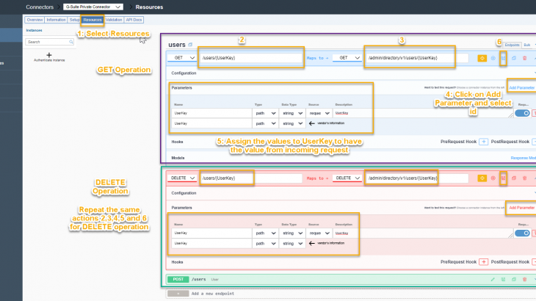Click the pencil edit icon on POST /users row
The width and height of the screenshot is (536, 301).
[493, 279]
